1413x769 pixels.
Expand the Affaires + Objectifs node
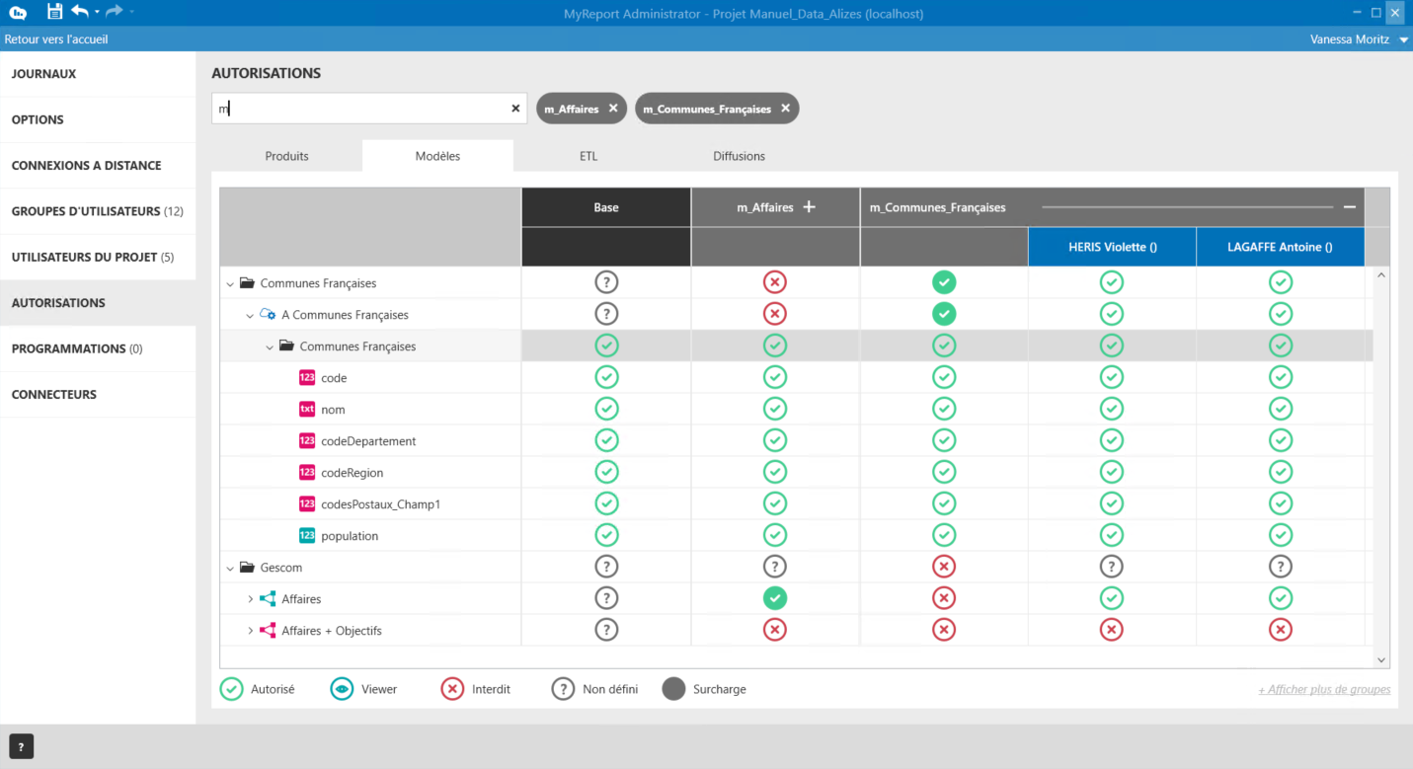(x=250, y=631)
